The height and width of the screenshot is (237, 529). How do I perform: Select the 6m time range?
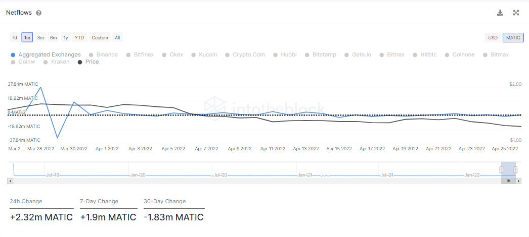coord(53,37)
